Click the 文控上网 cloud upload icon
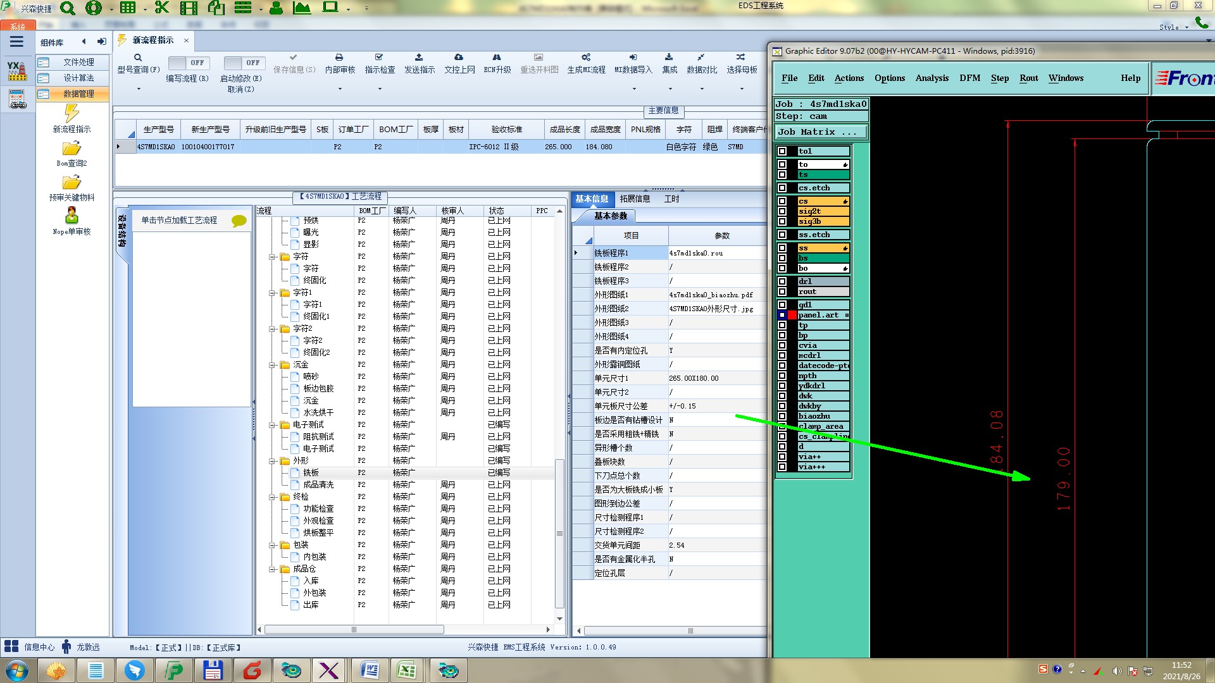This screenshot has width=1215, height=683. tap(459, 58)
